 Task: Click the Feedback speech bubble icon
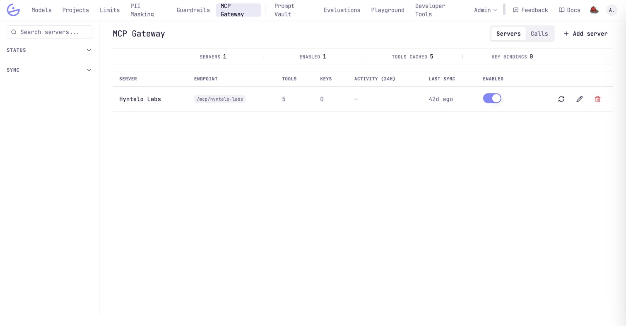(x=515, y=10)
